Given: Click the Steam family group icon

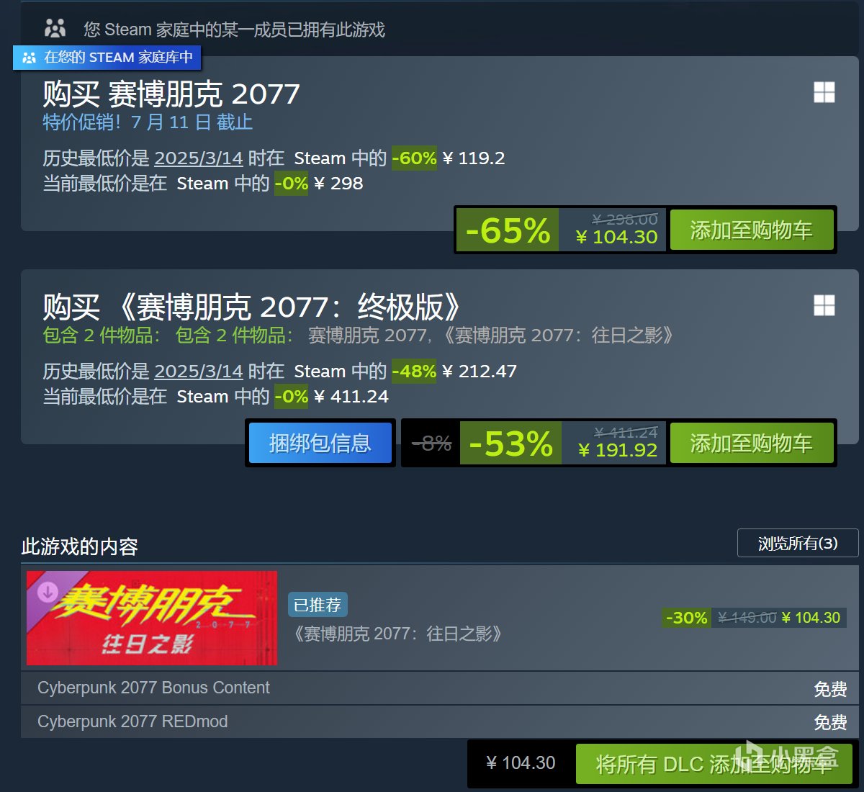Looking at the screenshot, I should (x=55, y=28).
